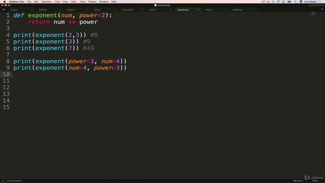The width and height of the screenshot is (325, 183).
Task: Click power=3 argument on line 8
Action: tap(81, 61)
